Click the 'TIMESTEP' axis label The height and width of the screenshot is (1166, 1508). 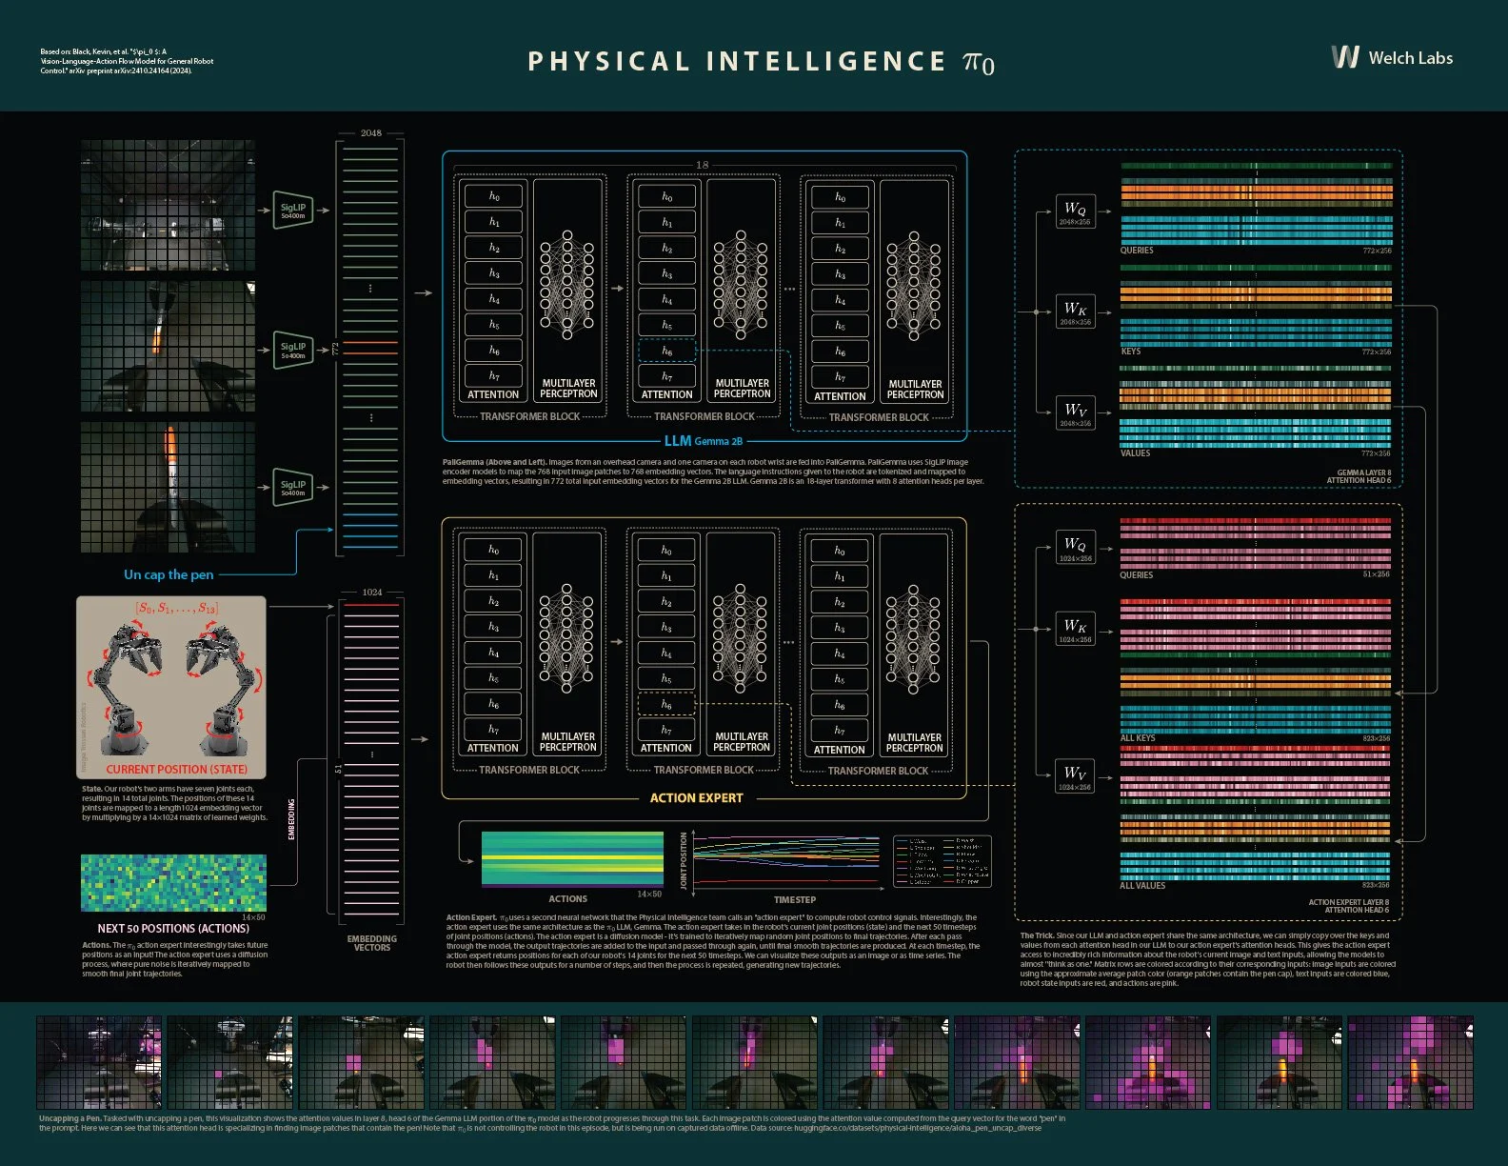click(x=795, y=899)
